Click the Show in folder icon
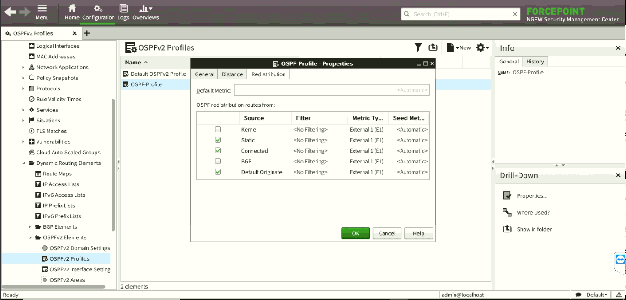This screenshot has height=300, width=626. pos(507,229)
